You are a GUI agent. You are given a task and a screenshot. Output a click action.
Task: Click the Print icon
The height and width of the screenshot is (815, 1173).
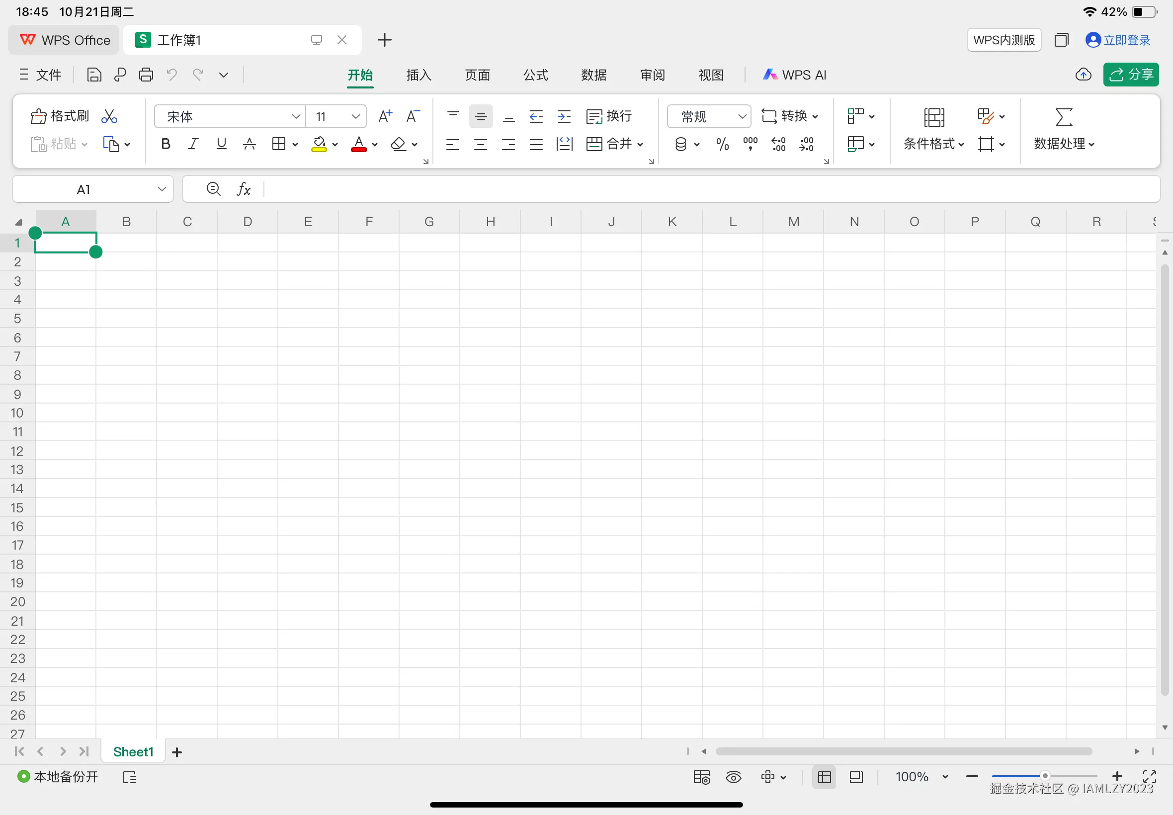pyautogui.click(x=146, y=75)
